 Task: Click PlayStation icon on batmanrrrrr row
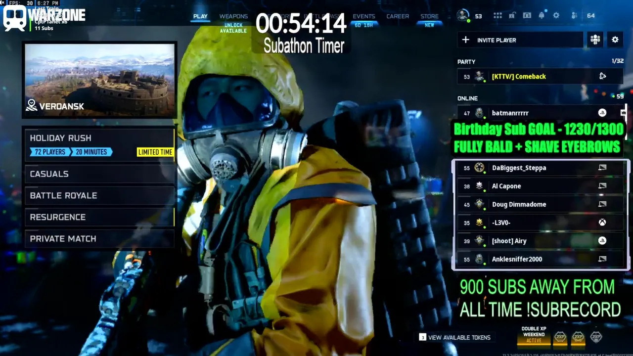(602, 113)
